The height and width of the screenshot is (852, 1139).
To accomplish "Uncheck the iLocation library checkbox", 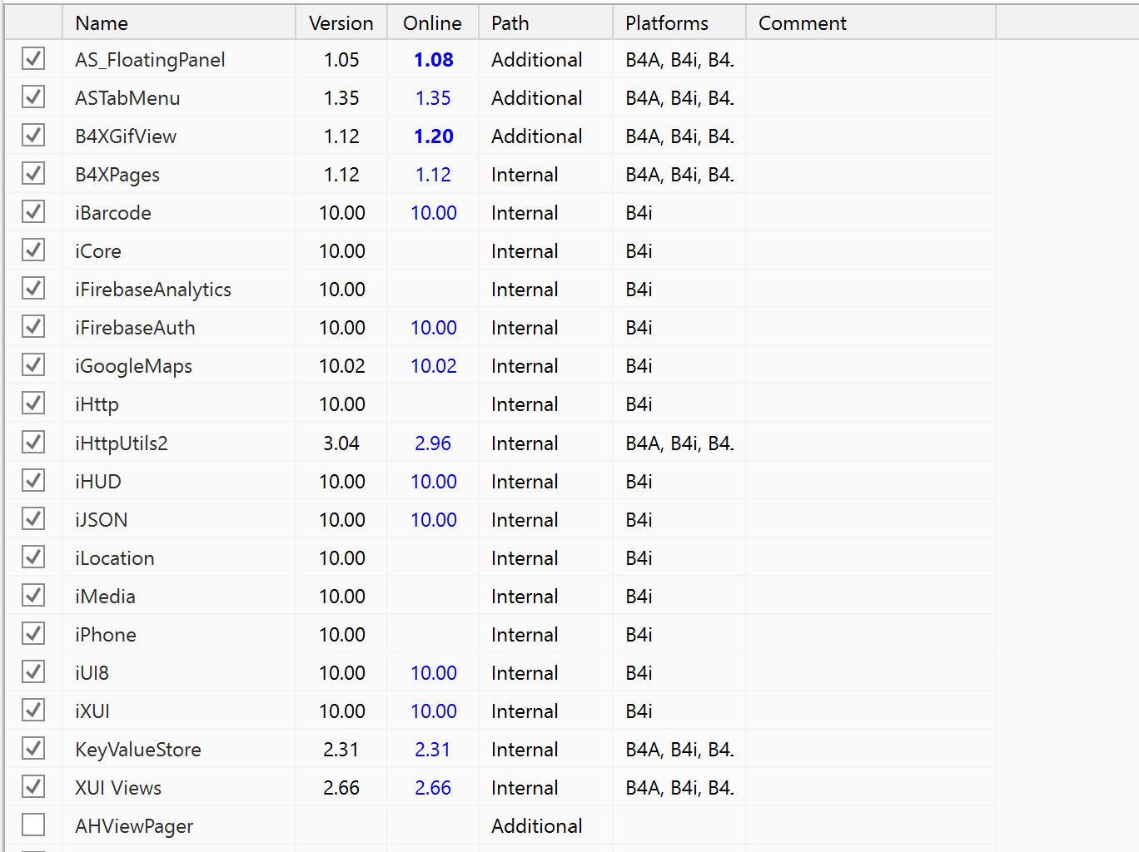I will tap(33, 557).
